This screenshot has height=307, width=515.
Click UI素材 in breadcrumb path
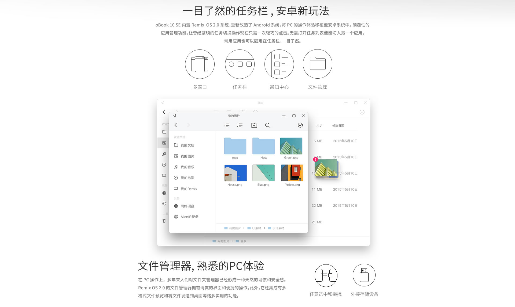tap(256, 228)
